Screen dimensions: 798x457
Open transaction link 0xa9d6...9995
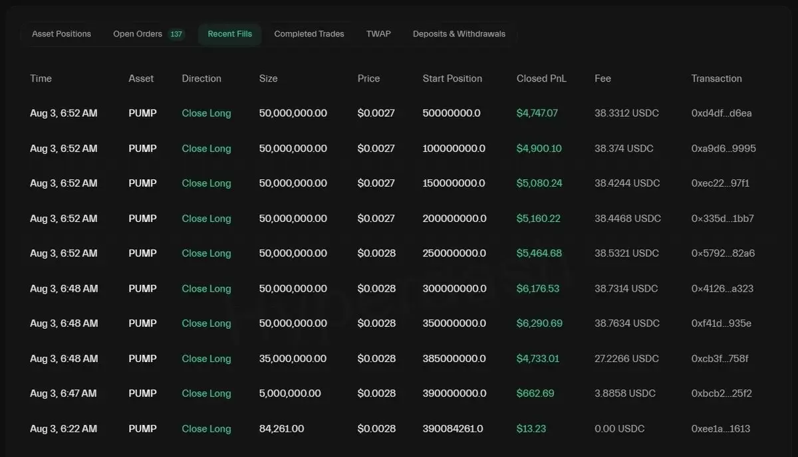coord(724,148)
